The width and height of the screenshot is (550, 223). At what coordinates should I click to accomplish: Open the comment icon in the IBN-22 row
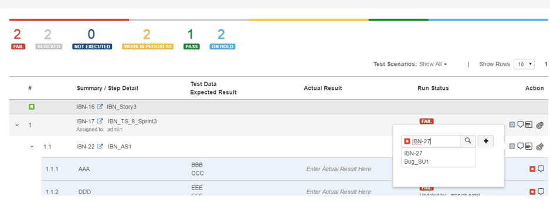coord(521,146)
